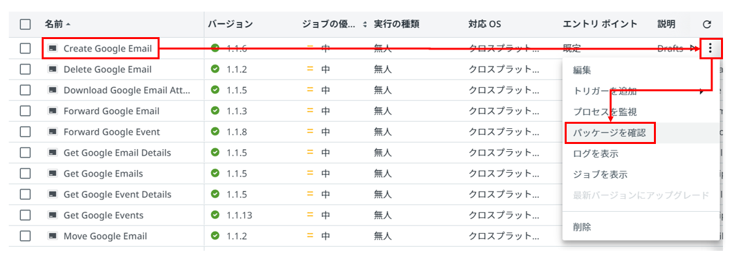Click the medium priority icon for Get Google Emails
This screenshot has width=736, height=256.
[x=310, y=173]
